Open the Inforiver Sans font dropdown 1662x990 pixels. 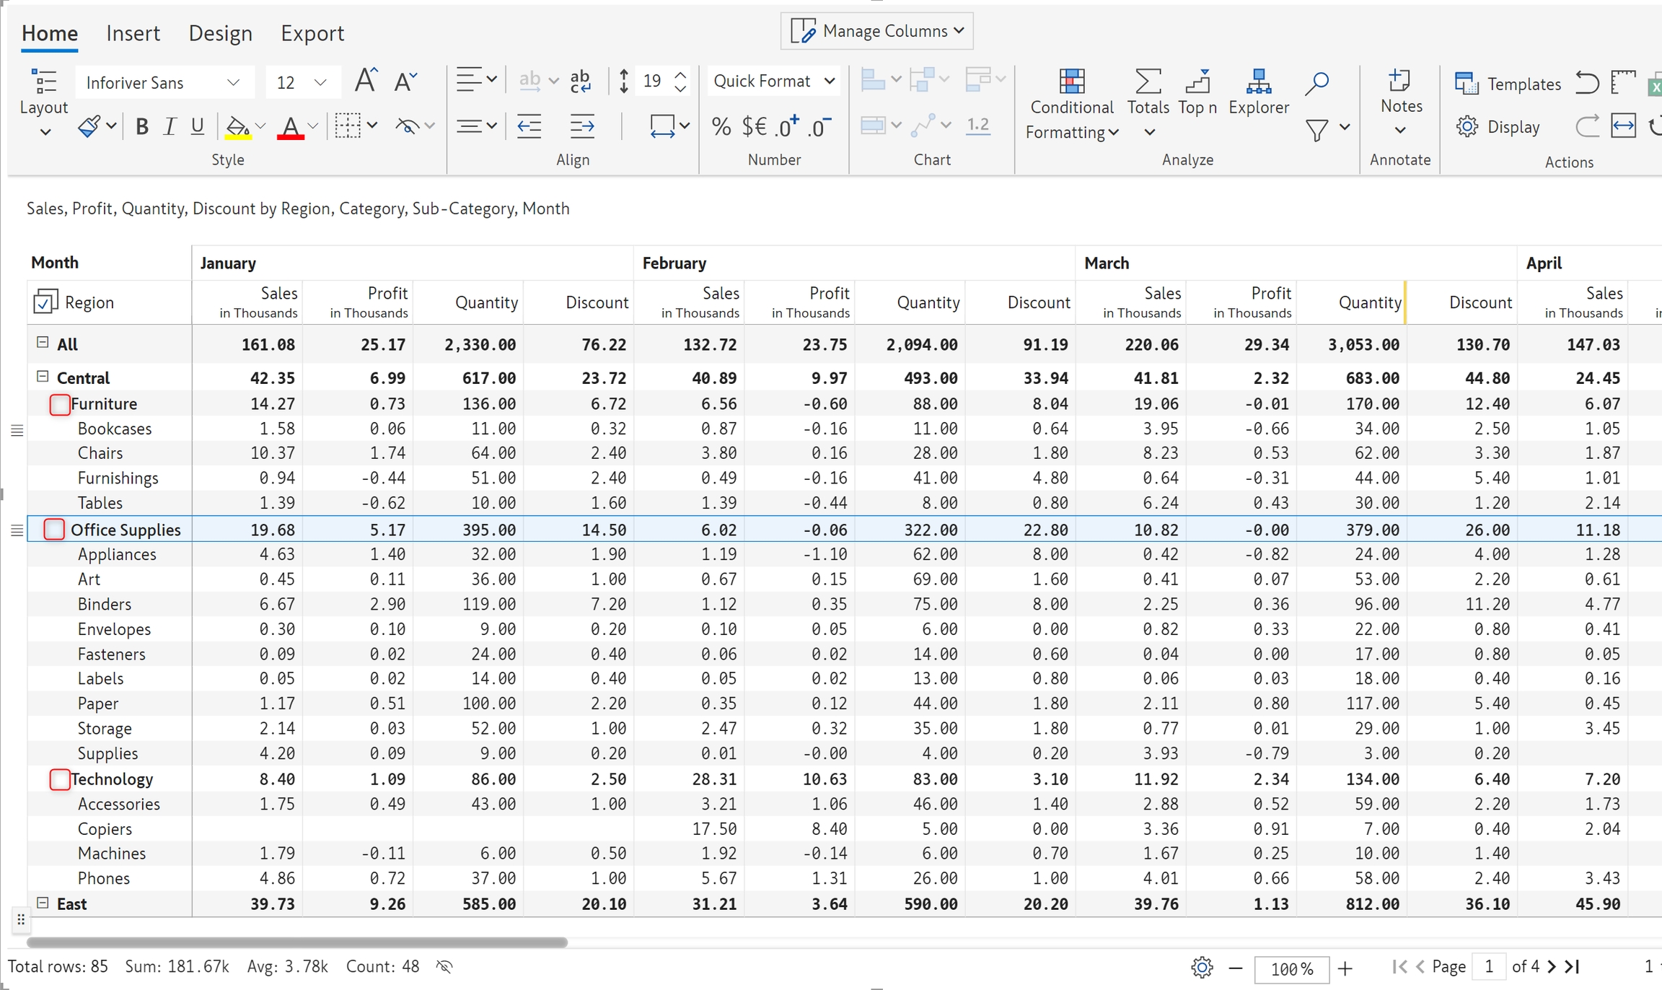pos(164,82)
